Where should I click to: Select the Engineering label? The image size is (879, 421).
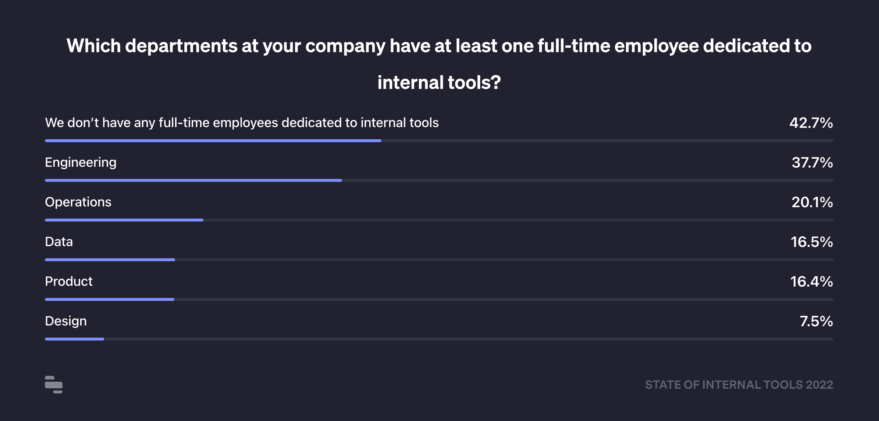tap(81, 162)
